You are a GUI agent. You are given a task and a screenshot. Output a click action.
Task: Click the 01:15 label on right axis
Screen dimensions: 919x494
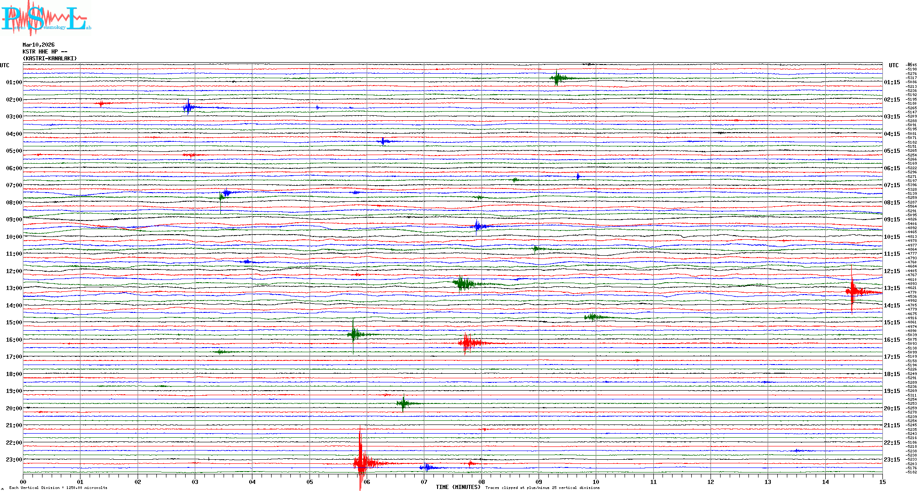(x=892, y=82)
